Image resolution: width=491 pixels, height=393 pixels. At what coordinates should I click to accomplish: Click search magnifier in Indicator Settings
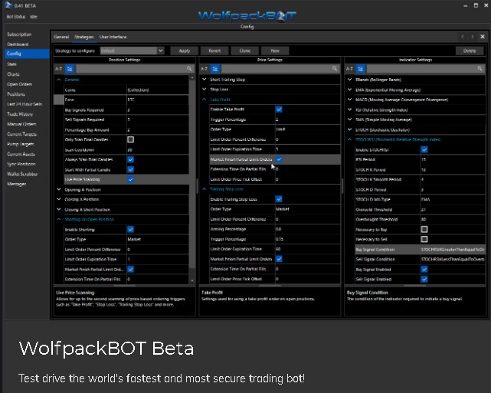[480, 69]
